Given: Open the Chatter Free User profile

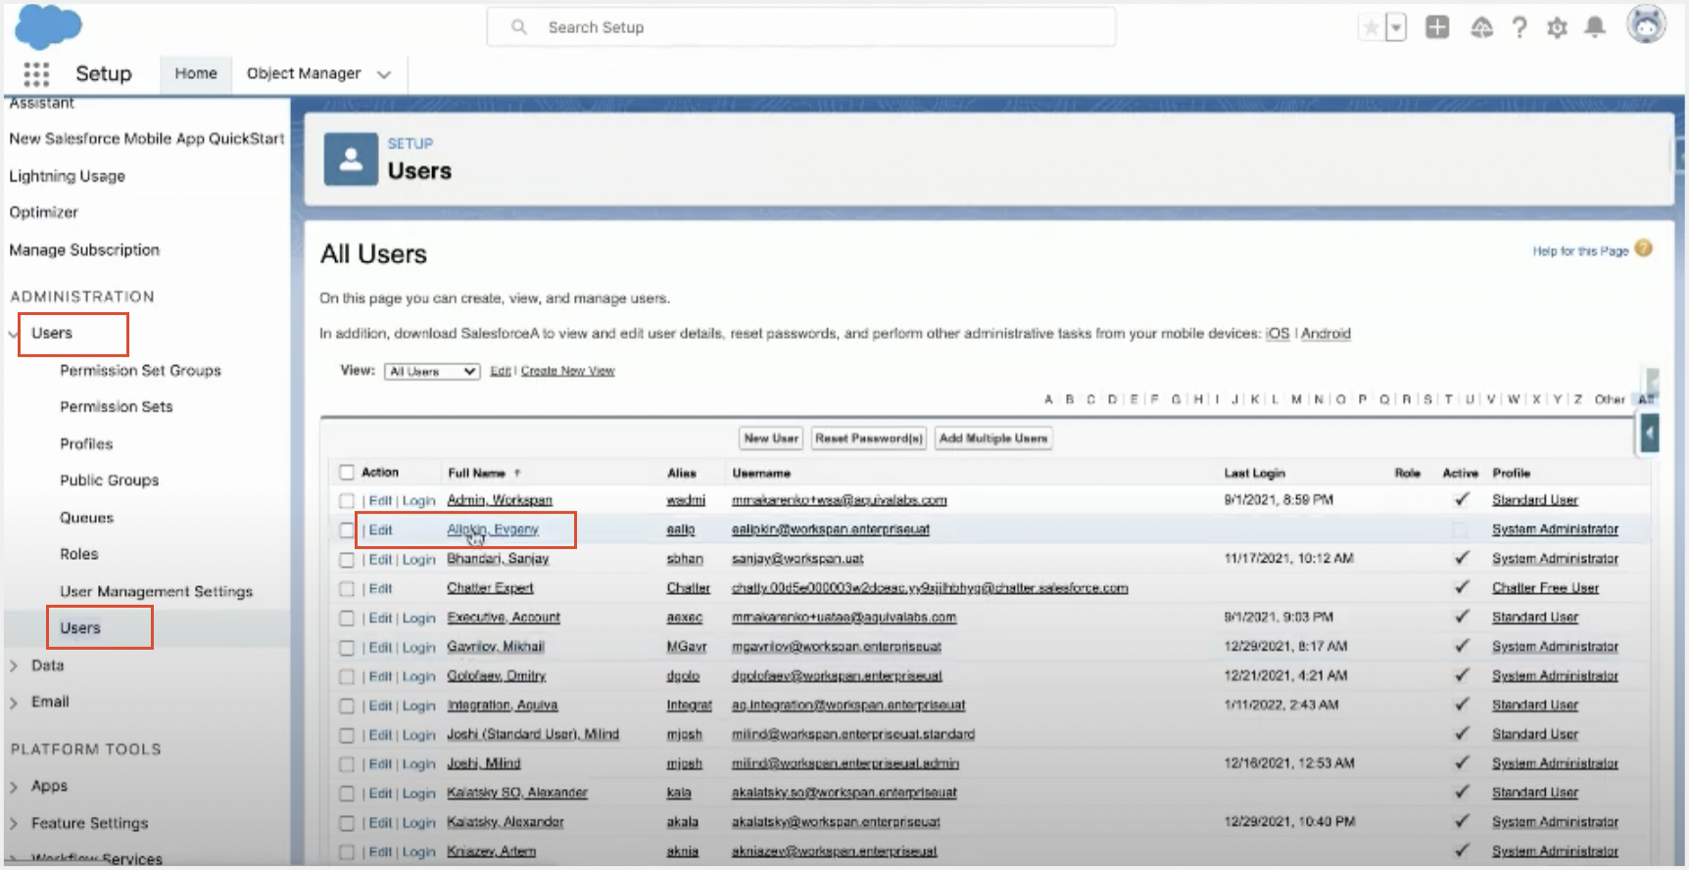Looking at the screenshot, I should click(1545, 588).
